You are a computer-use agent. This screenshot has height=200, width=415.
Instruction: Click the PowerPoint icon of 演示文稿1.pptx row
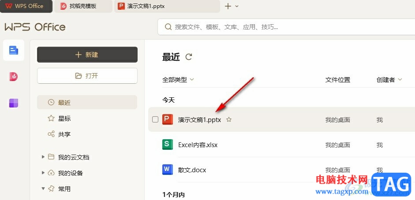pos(168,119)
